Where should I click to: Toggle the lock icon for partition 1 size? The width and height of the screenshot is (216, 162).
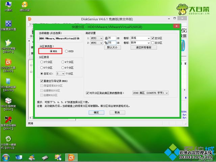pos(106,38)
